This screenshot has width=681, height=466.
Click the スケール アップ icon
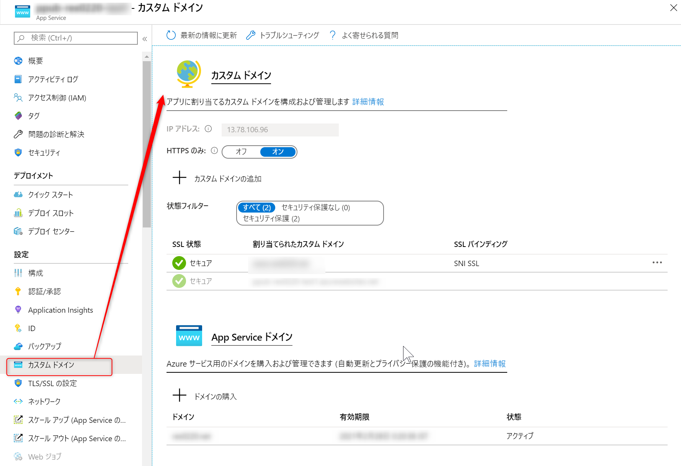pos(18,420)
